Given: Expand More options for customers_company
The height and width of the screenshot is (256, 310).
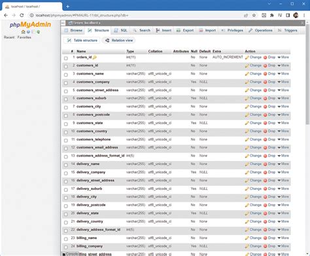Looking at the screenshot, I should (283, 82).
